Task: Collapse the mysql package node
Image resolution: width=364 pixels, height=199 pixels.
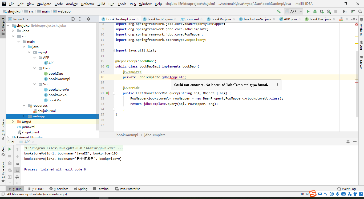Action: [x=29, y=52]
